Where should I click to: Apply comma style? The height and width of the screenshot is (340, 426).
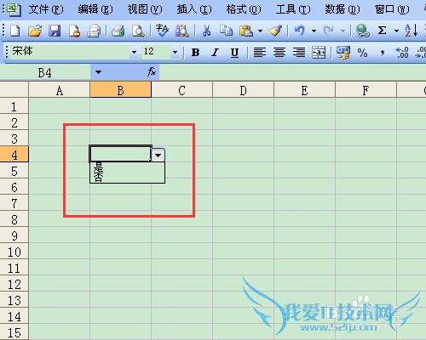pos(383,53)
